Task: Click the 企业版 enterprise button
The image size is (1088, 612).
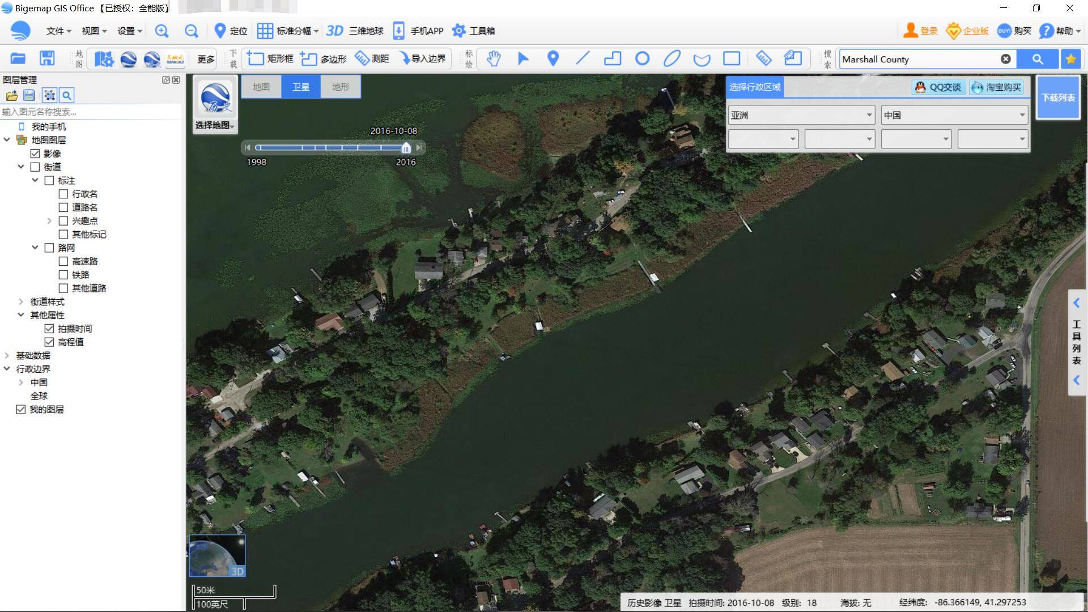Action: pos(967,31)
